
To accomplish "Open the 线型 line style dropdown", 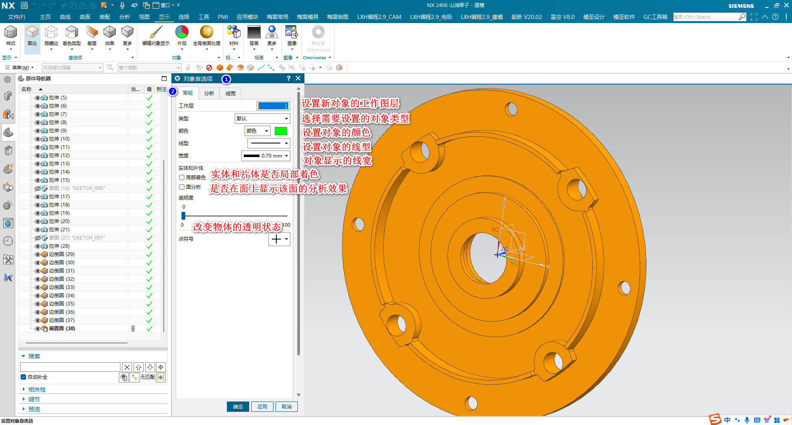I will (269, 143).
